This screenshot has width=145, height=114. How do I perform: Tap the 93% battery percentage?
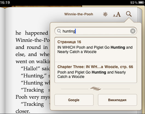click(134, 2)
